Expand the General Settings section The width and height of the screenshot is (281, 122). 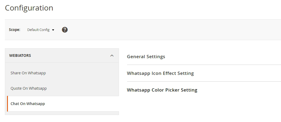(x=146, y=57)
